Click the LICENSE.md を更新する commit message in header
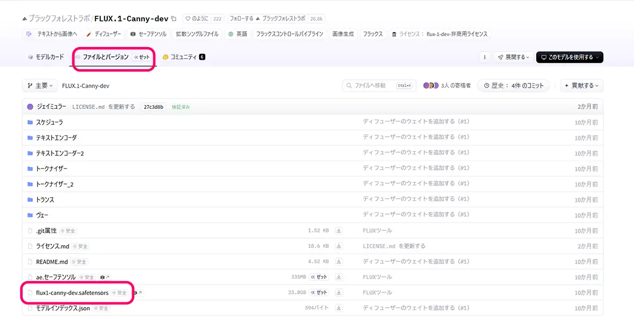Image resolution: width=634 pixels, height=325 pixels. (x=104, y=107)
